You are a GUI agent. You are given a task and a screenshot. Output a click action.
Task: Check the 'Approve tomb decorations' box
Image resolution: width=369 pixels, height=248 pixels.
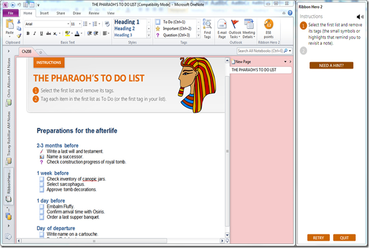pos(42,190)
